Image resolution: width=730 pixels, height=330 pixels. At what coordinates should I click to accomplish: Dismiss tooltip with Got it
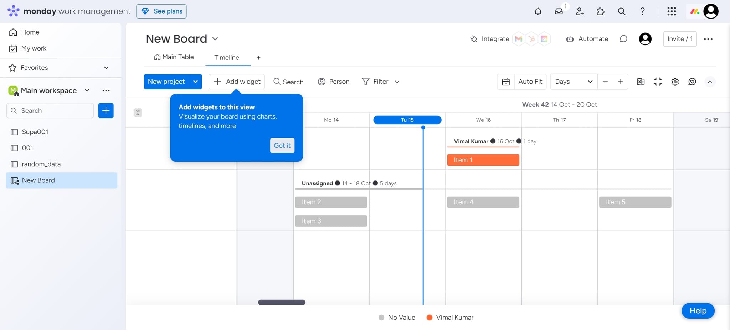(282, 146)
